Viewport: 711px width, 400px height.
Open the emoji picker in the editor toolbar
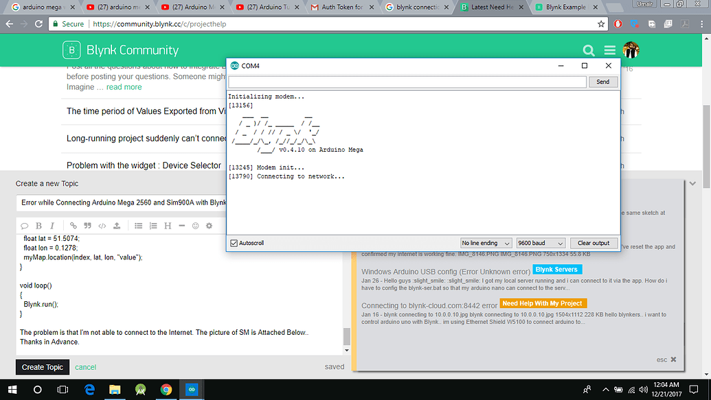pyautogui.click(x=194, y=225)
